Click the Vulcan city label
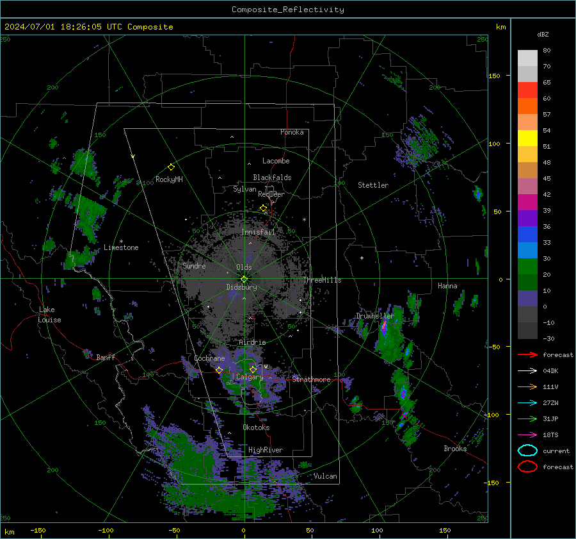Viewport: 576px width, 539px height. click(326, 476)
